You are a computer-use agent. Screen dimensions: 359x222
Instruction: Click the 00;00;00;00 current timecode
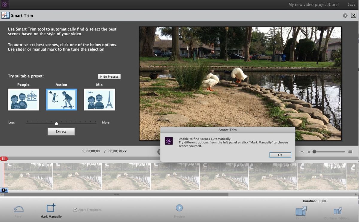(x=91, y=151)
